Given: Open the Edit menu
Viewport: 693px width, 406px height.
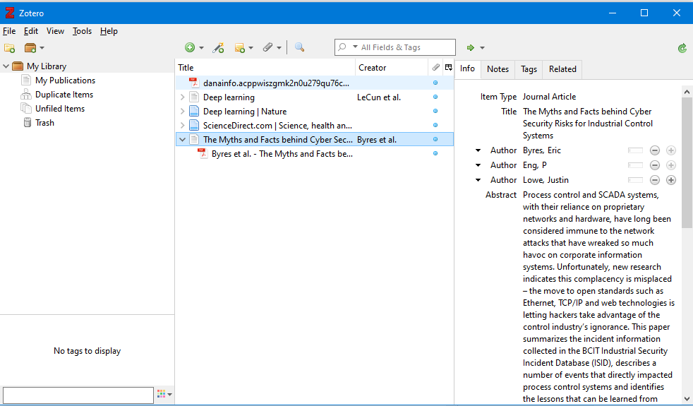Looking at the screenshot, I should pyautogui.click(x=30, y=31).
